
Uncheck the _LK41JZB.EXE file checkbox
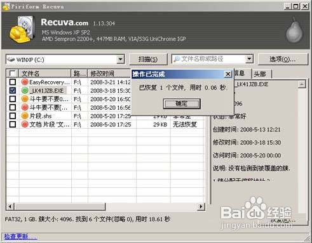tap(13, 91)
